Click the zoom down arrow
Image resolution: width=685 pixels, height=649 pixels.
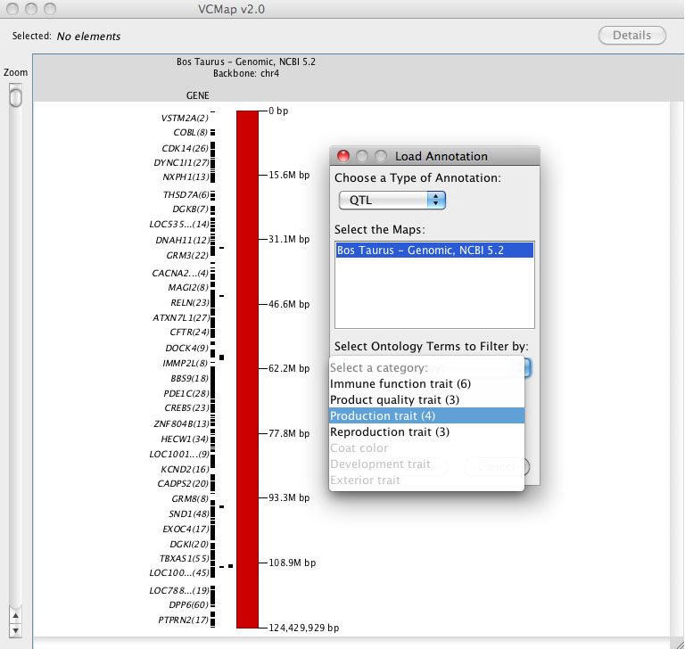(x=15, y=630)
